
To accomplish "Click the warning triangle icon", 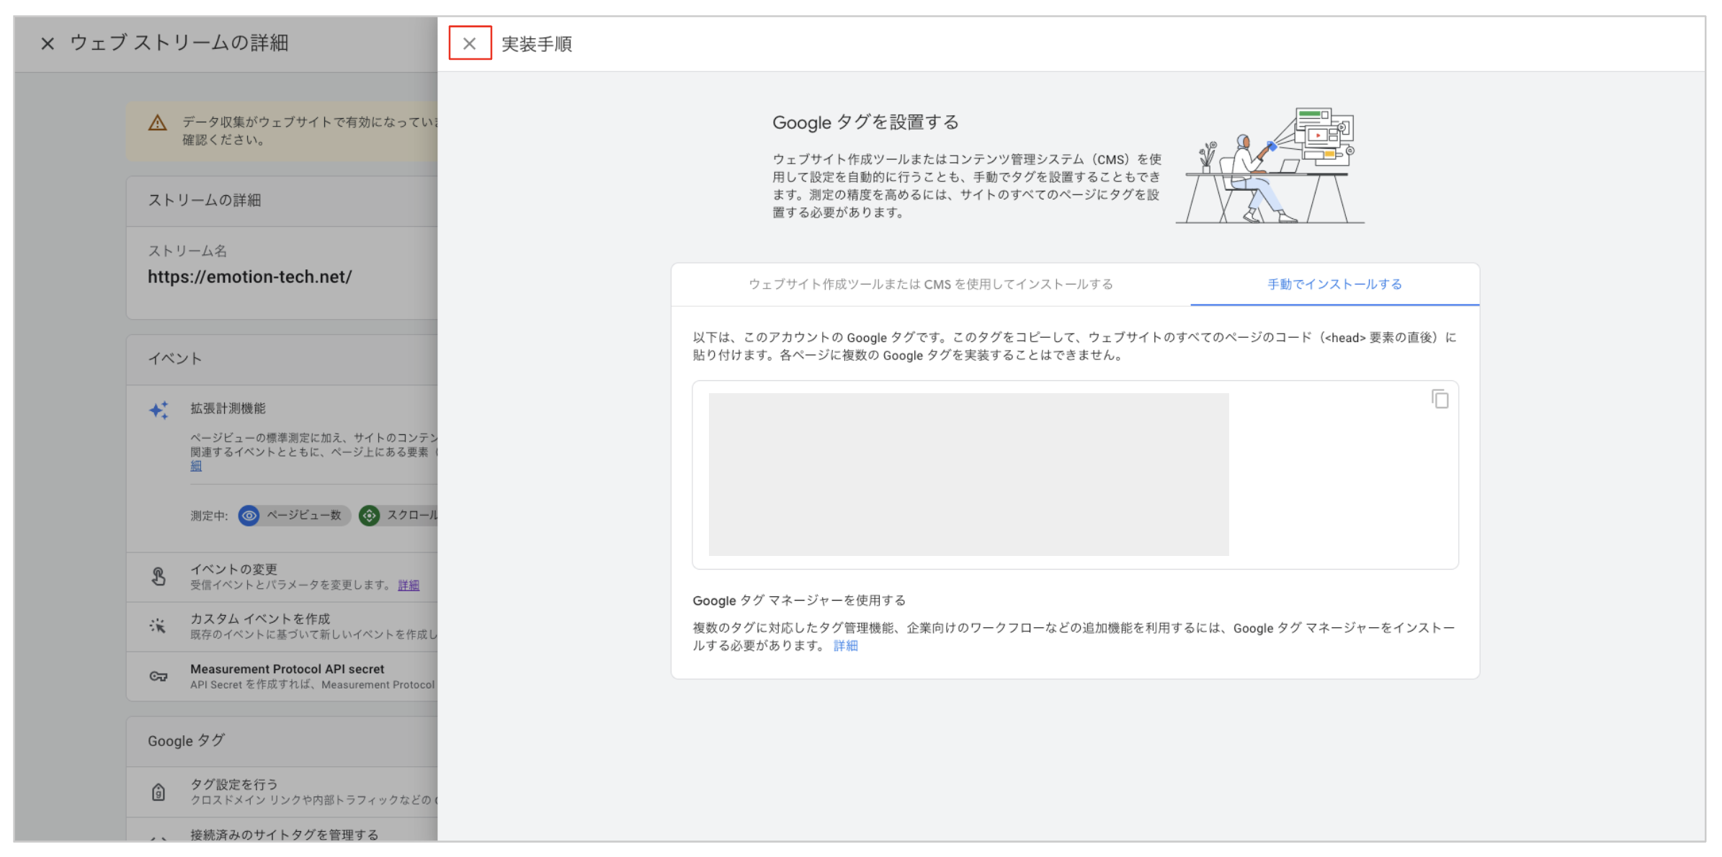I will (x=158, y=123).
